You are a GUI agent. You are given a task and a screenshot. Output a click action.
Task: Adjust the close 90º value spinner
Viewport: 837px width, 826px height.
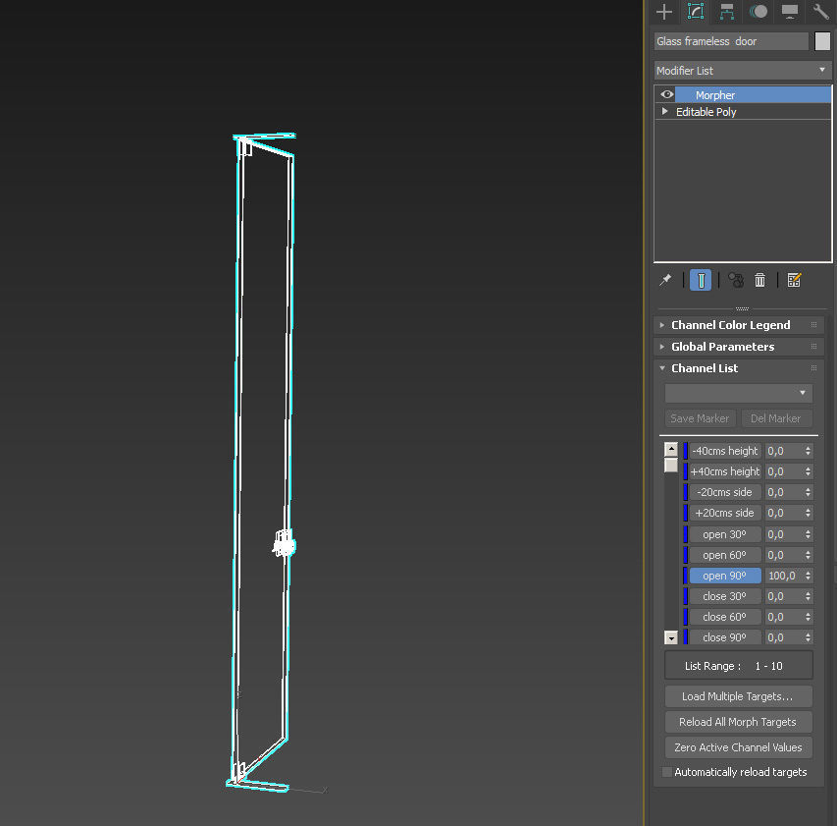point(808,637)
